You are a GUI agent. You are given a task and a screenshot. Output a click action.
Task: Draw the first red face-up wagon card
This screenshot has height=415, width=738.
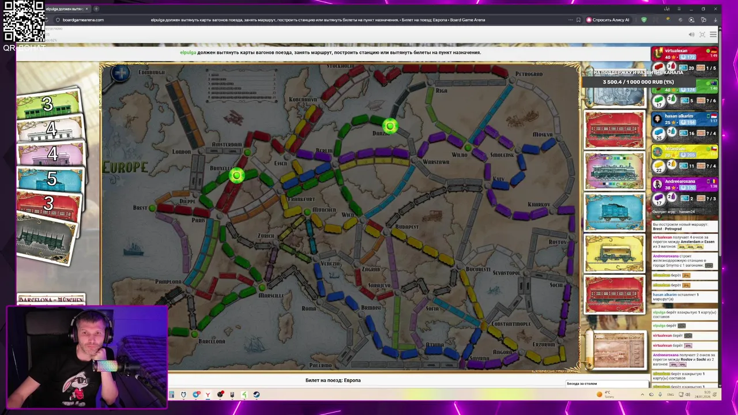coord(614,130)
